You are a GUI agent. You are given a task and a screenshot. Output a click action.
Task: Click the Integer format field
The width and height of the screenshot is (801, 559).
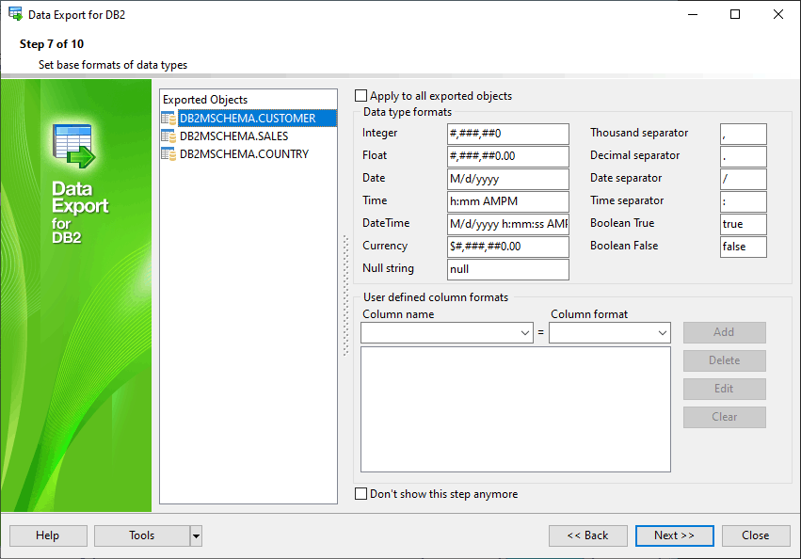(508, 134)
